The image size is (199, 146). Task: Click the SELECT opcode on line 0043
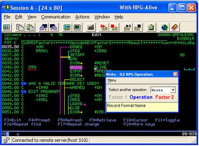(77, 79)
